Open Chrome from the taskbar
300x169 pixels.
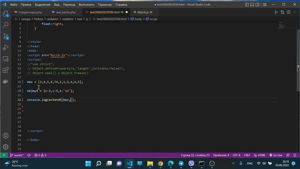pos(160,163)
